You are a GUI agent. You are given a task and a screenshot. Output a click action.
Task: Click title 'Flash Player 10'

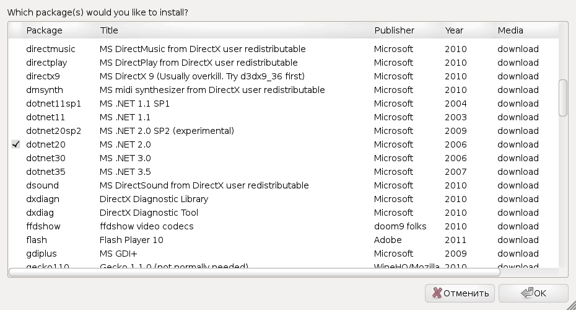(131, 240)
